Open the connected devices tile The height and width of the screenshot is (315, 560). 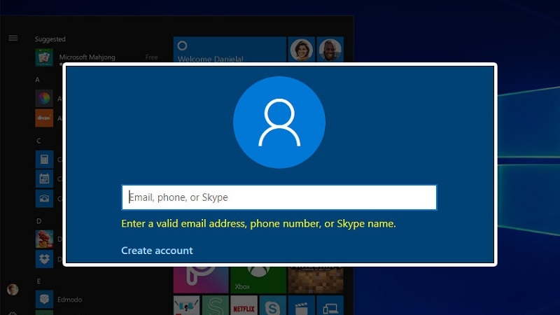point(330,306)
